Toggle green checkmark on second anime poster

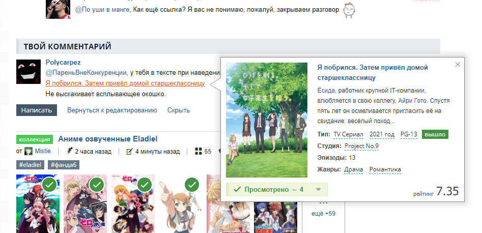coord(97,185)
